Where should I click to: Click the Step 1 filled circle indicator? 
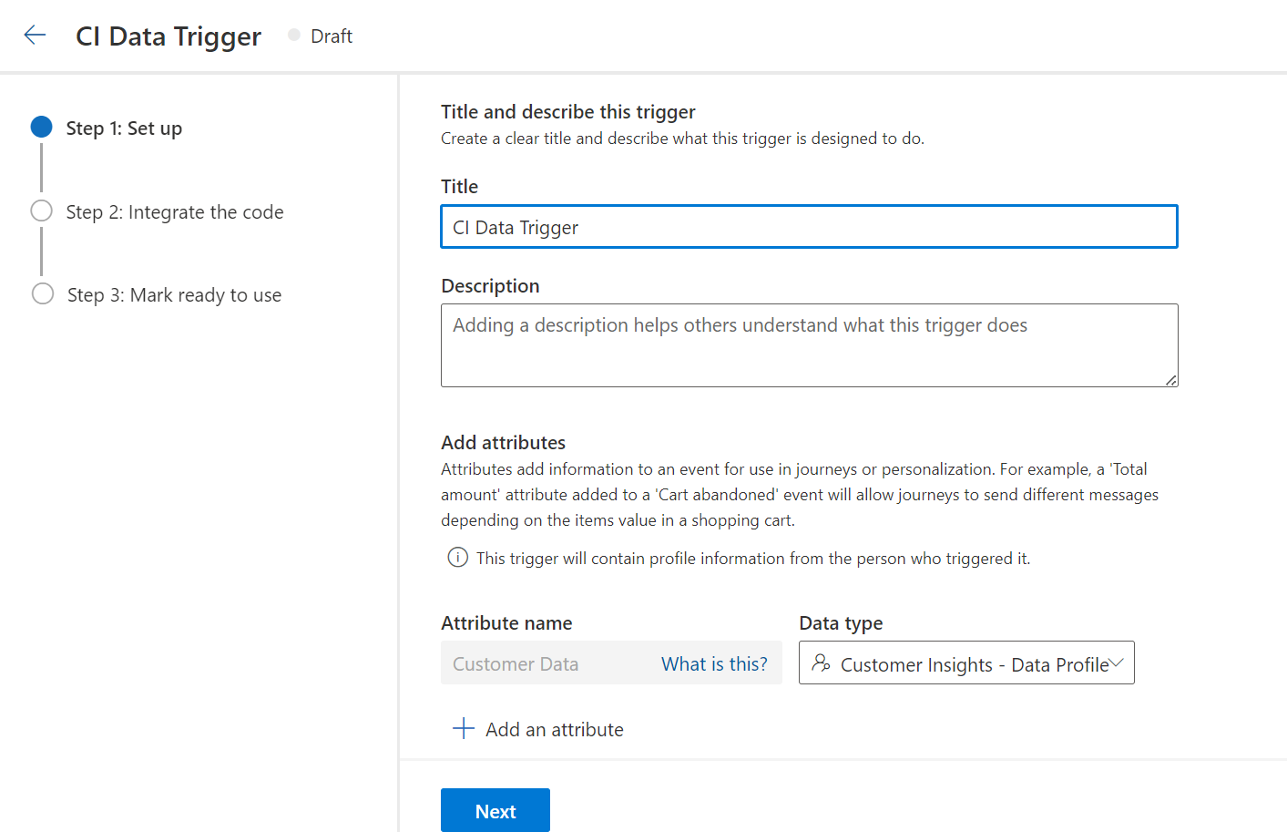[x=41, y=127]
